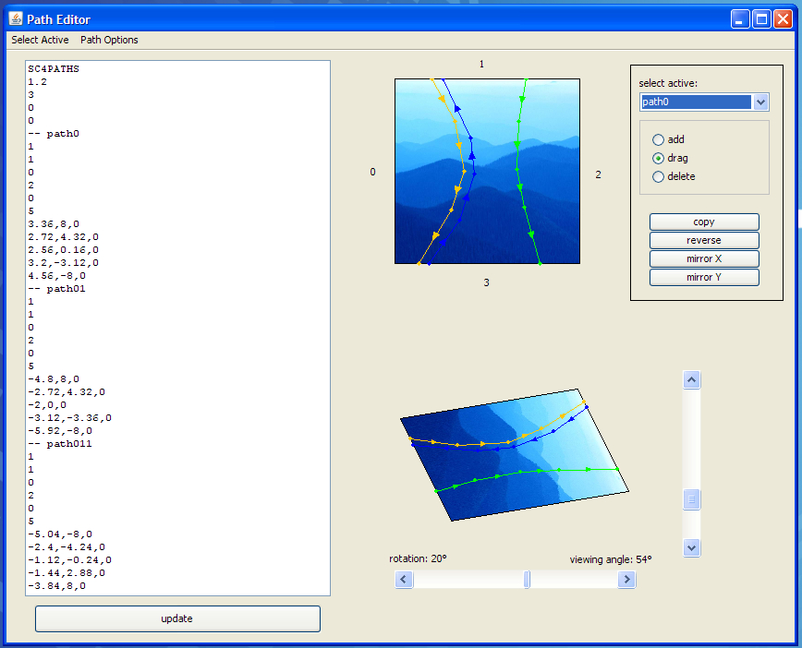The width and height of the screenshot is (802, 648).
Task: Select the drag radio button
Action: (x=659, y=159)
